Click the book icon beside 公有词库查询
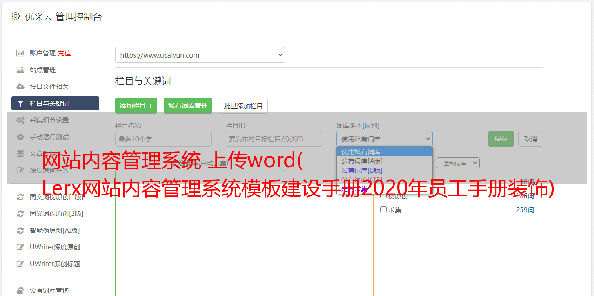 (x=20, y=290)
